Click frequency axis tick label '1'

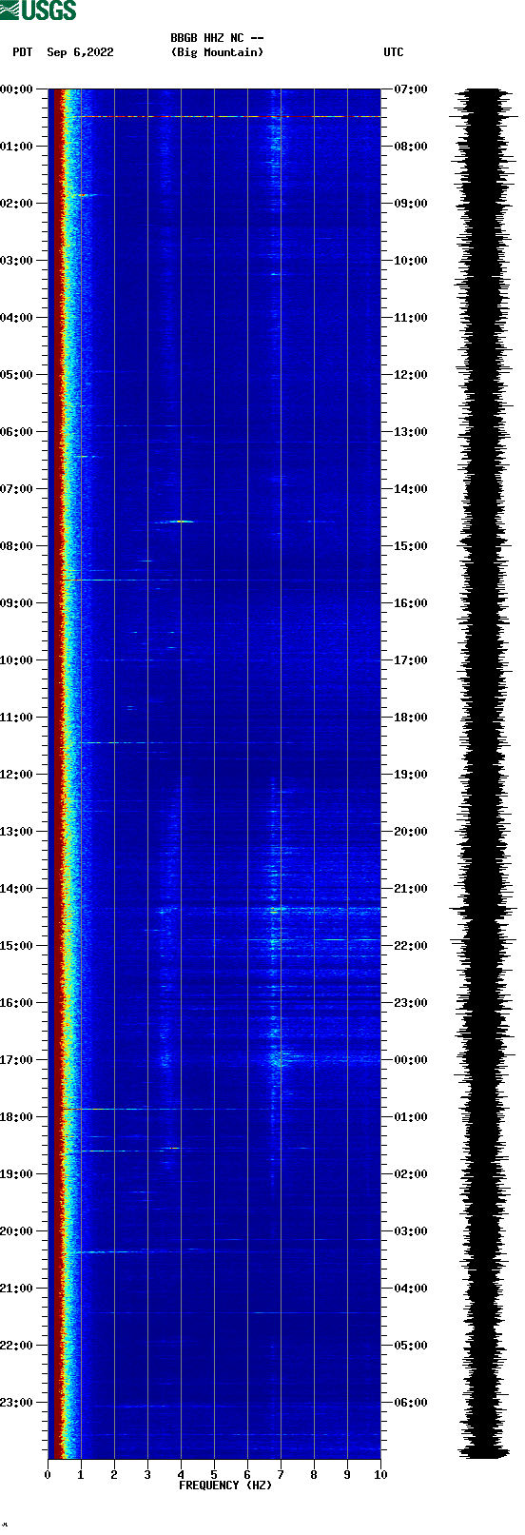coord(81,1475)
